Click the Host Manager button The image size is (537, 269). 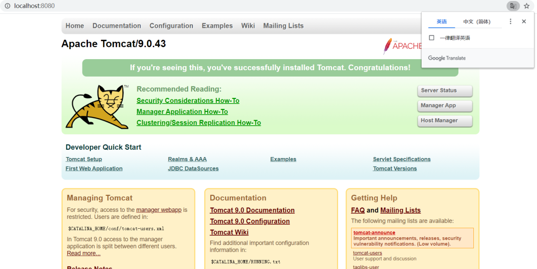click(x=445, y=121)
